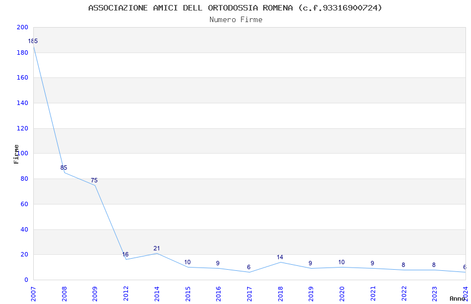Click the x-axis year label 2009
This screenshot has width=471, height=304.
tap(95, 294)
